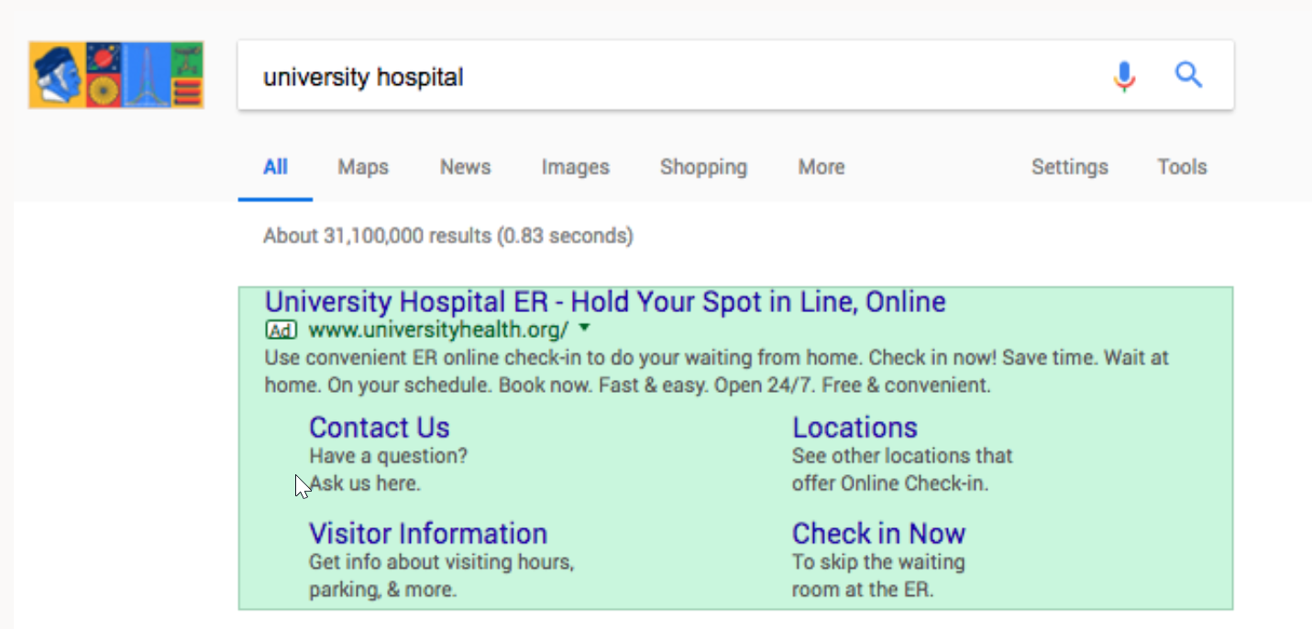Switch to the News tab
The width and height of the screenshot is (1312, 629).
click(465, 167)
